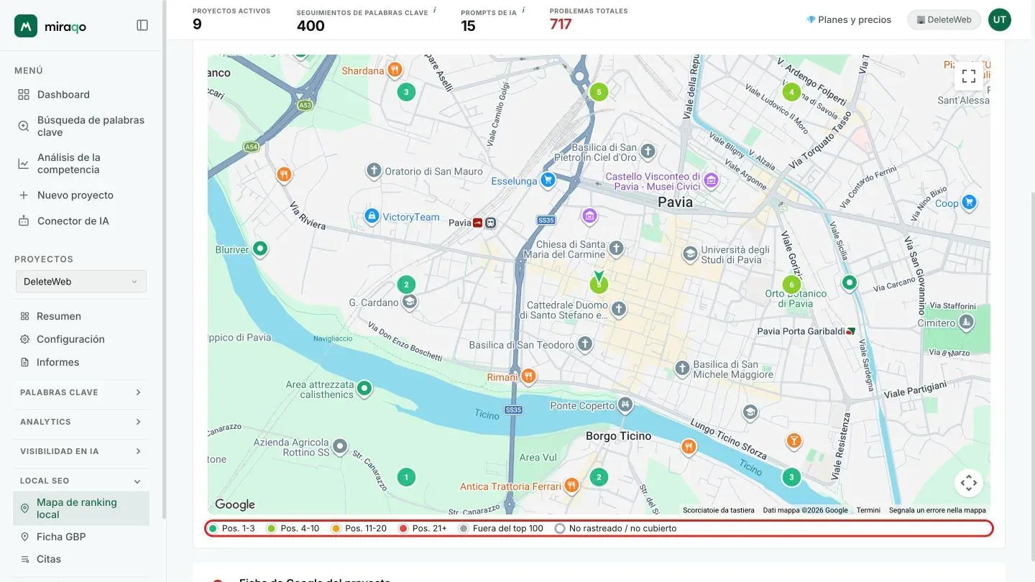This screenshot has width=1035, height=582.
Task: Click the rank 4 map marker
Action: point(791,92)
